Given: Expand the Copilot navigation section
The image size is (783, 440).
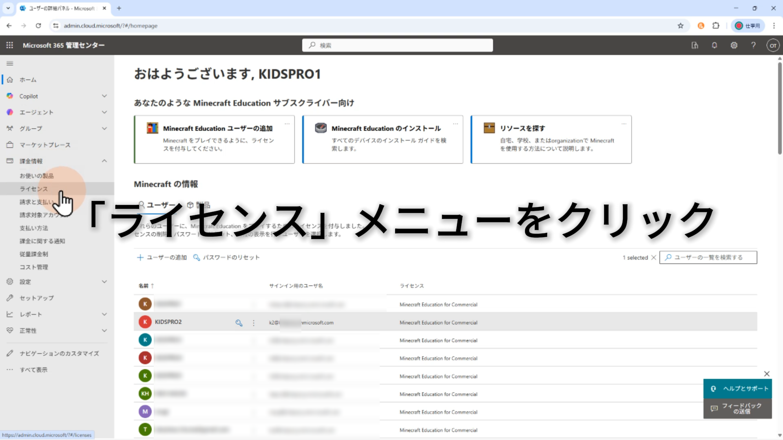Looking at the screenshot, I should [x=104, y=96].
